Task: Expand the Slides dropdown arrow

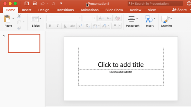Action: 40,19
